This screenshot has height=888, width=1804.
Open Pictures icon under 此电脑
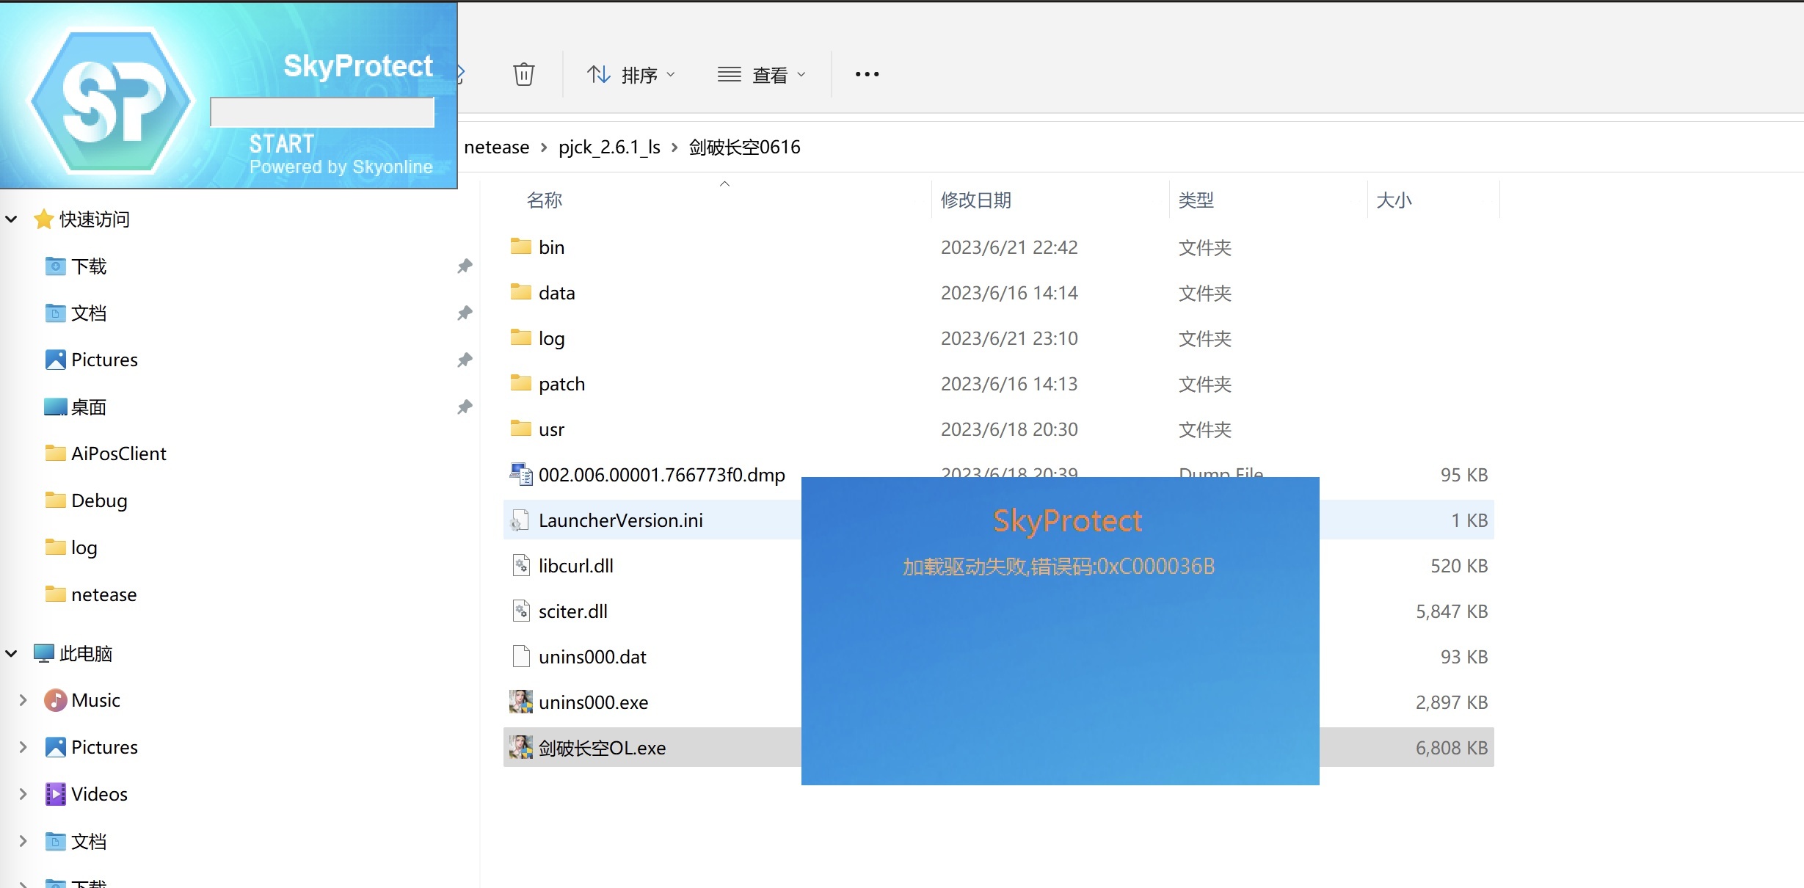pos(55,747)
